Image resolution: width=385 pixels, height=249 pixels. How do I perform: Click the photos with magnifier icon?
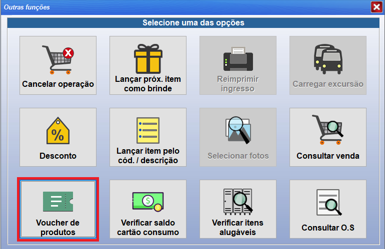pos(237,132)
